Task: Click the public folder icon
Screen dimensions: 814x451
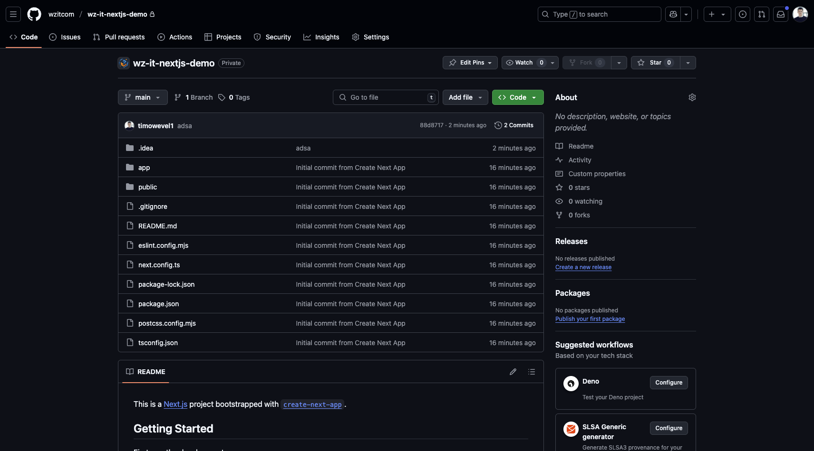Action: pos(130,187)
